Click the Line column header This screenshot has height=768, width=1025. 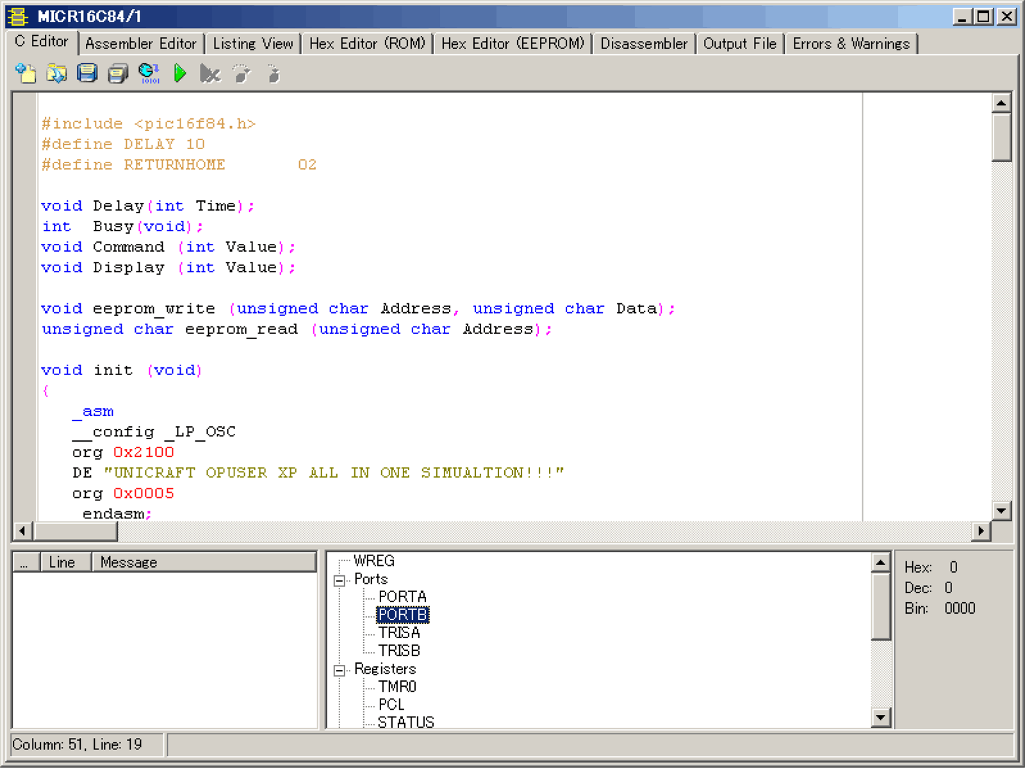[66, 562]
